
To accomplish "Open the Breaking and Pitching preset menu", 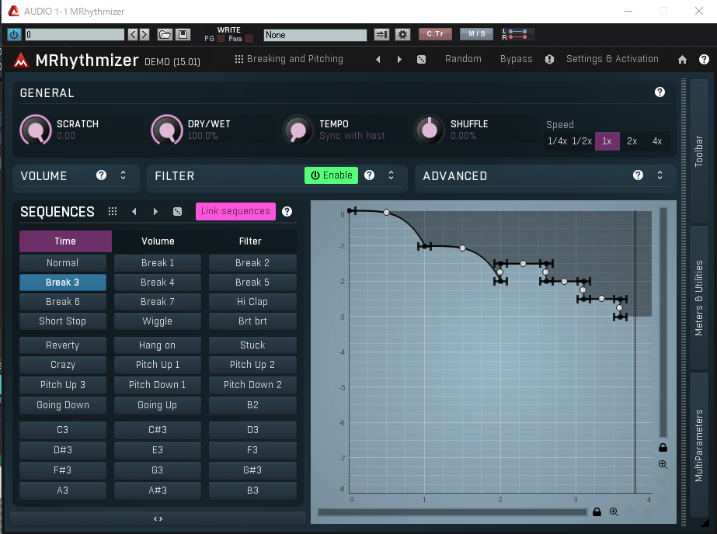I will pyautogui.click(x=289, y=59).
